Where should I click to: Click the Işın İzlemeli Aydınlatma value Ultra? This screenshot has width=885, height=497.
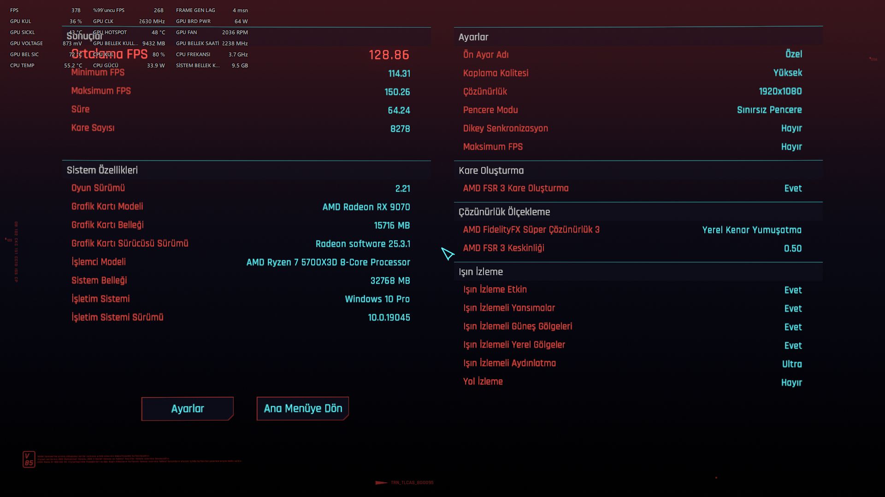tap(792, 364)
